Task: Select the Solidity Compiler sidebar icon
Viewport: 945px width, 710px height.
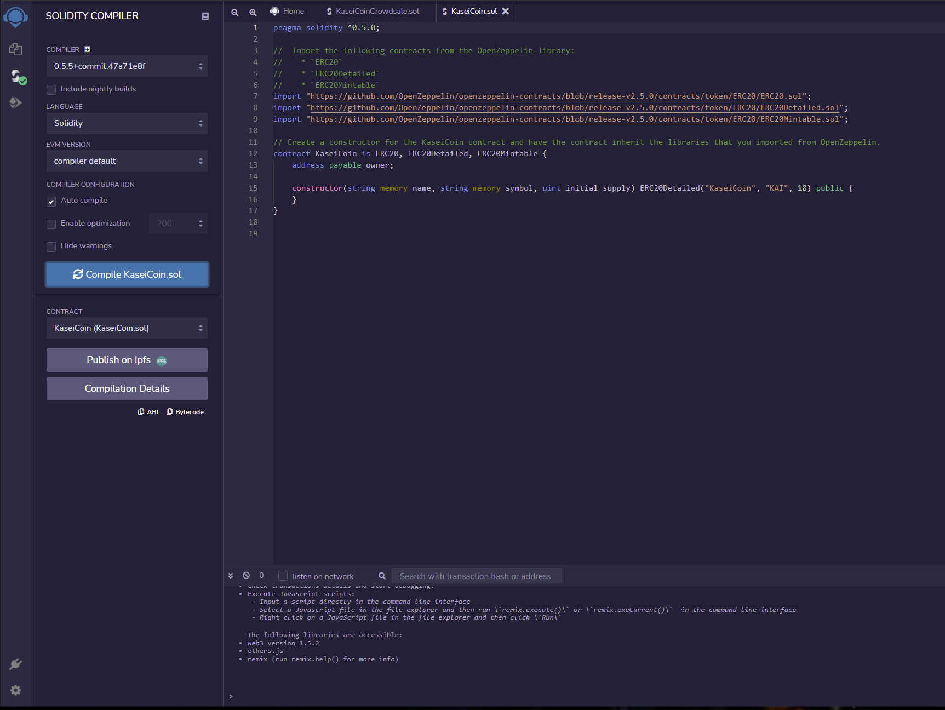Action: (15, 76)
